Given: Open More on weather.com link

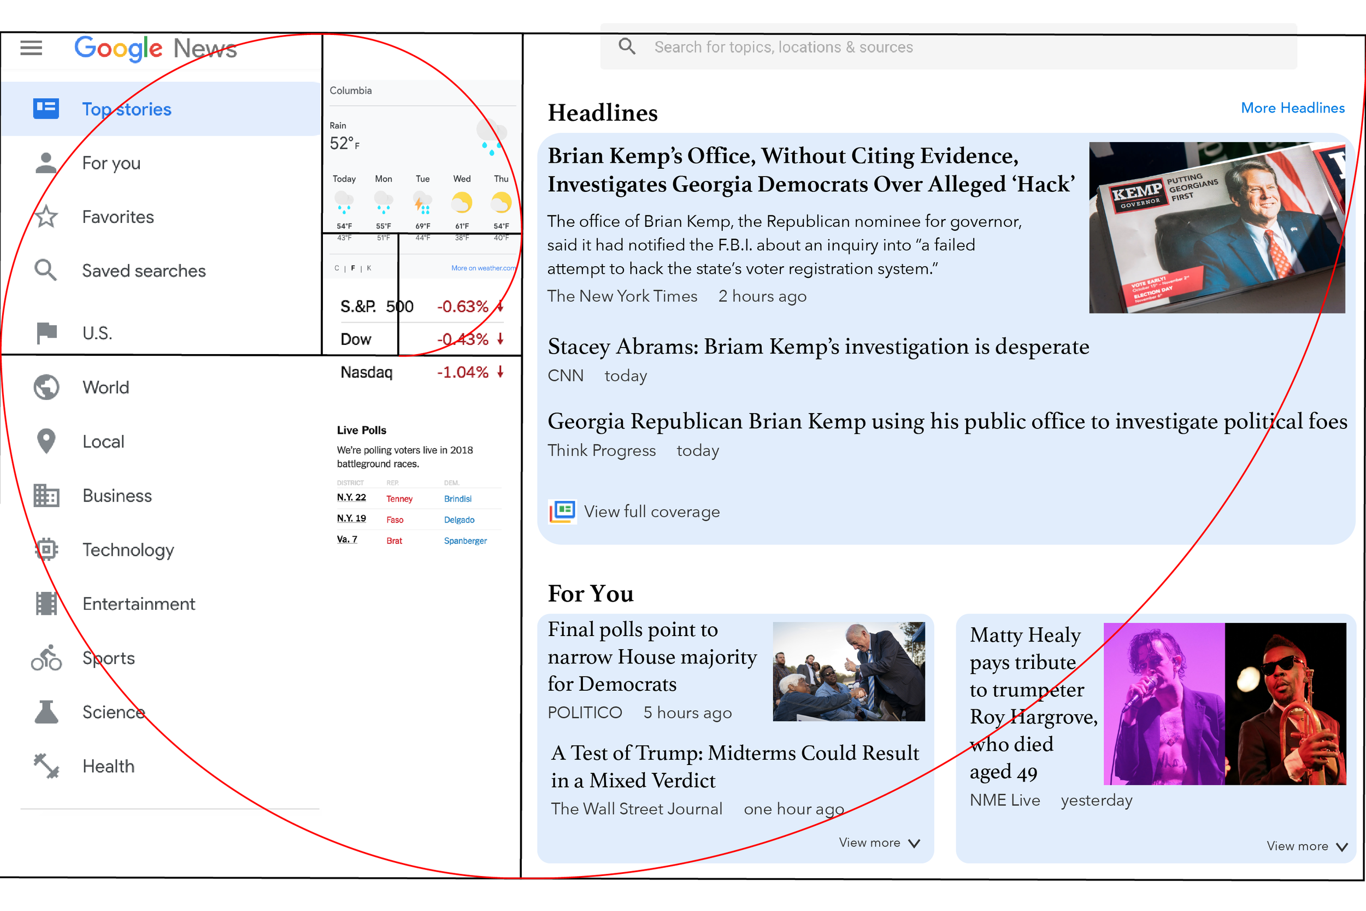Looking at the screenshot, I should click(x=482, y=268).
